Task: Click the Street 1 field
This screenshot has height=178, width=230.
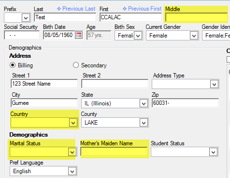Action: (x=44, y=84)
